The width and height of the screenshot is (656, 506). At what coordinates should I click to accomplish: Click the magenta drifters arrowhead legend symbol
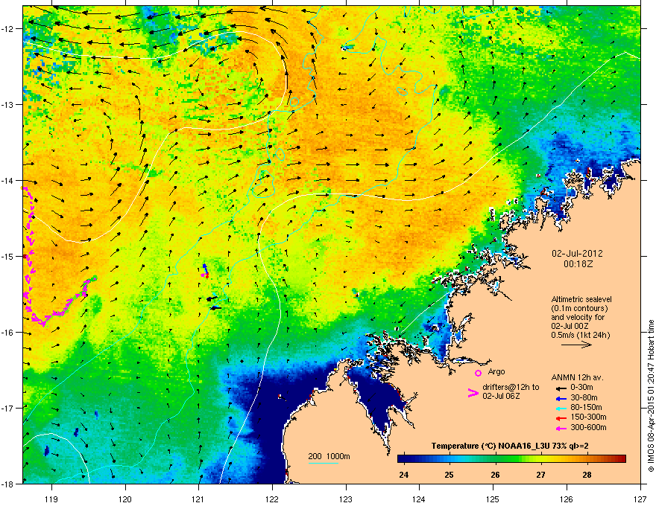pyautogui.click(x=473, y=392)
